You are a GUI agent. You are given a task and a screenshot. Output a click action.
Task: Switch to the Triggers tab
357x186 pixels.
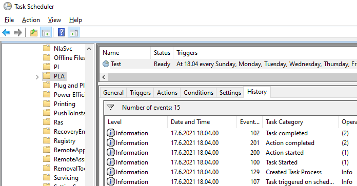[x=140, y=93]
